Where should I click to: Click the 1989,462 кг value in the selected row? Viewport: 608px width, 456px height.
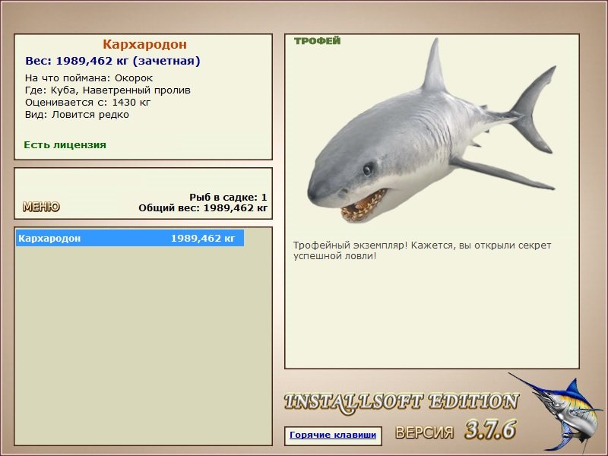203,238
